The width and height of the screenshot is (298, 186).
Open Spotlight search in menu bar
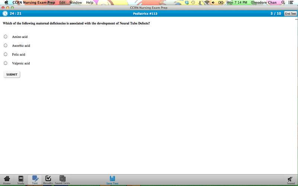pyautogui.click(x=283, y=3)
